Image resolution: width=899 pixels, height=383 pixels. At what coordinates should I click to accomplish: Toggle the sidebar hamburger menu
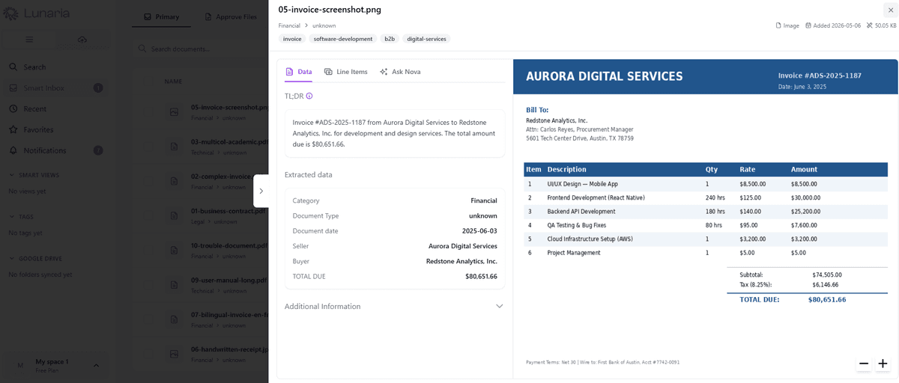[29, 39]
